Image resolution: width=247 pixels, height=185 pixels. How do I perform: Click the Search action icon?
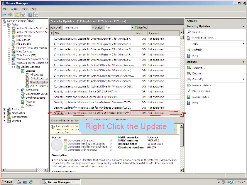[189, 32]
